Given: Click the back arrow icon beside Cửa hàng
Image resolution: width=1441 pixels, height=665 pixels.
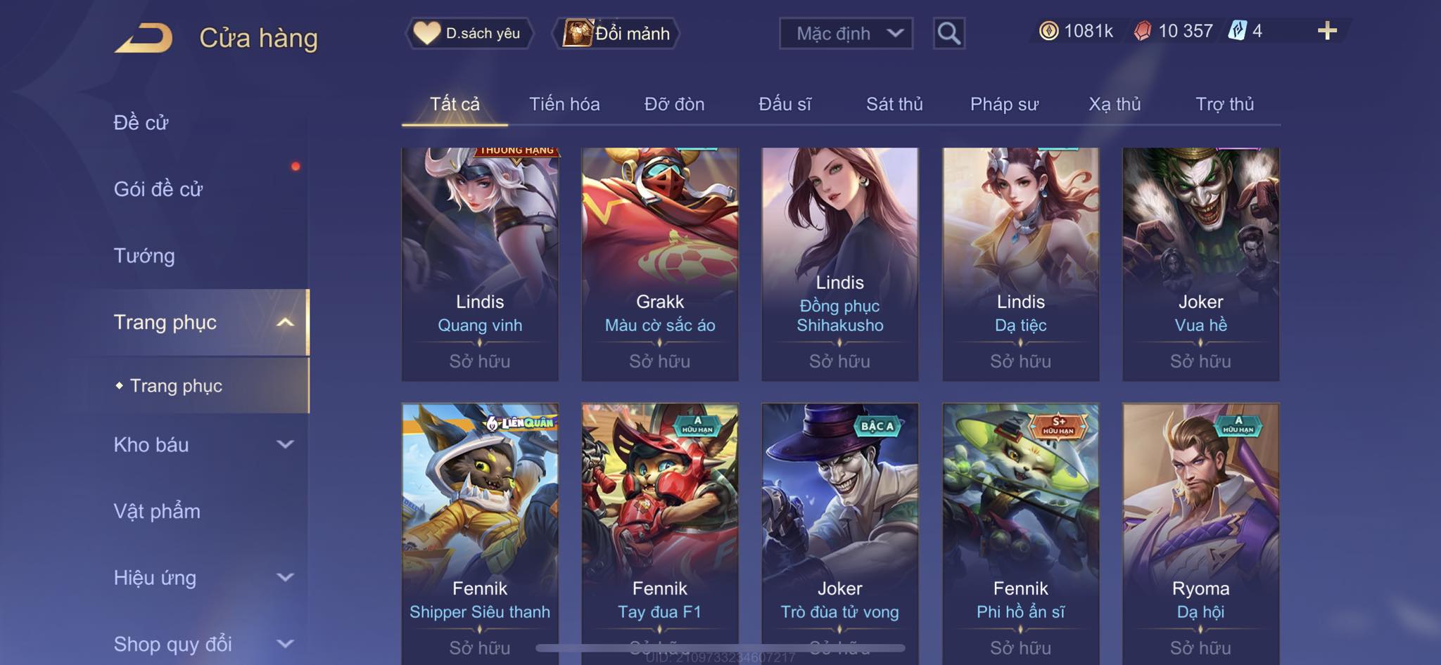Looking at the screenshot, I should point(144,38).
